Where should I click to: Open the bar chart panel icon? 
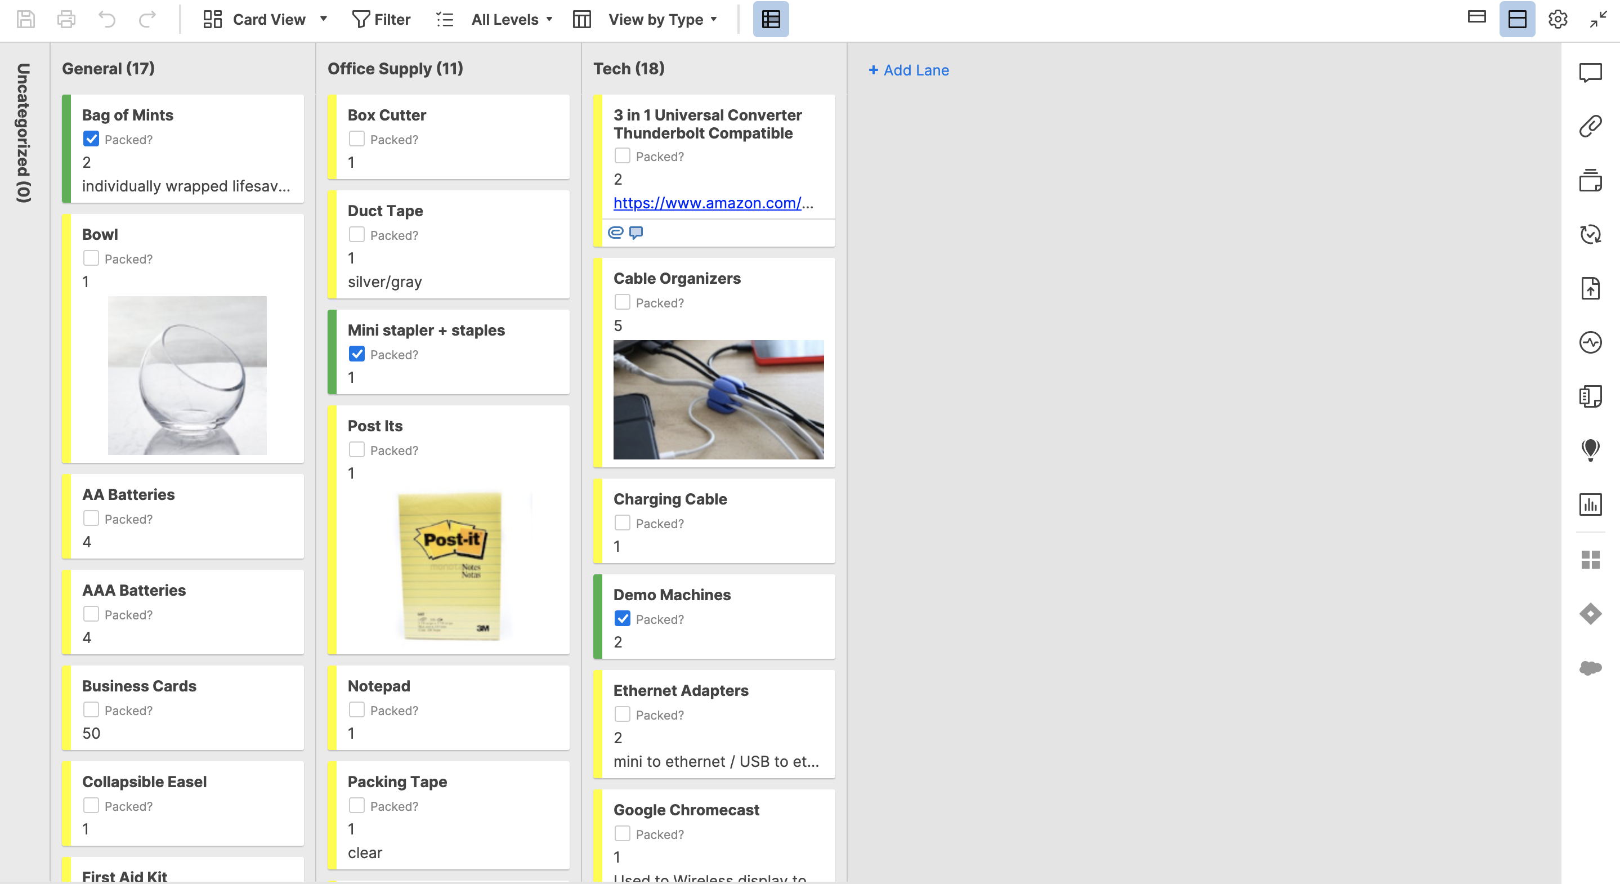coord(1590,504)
